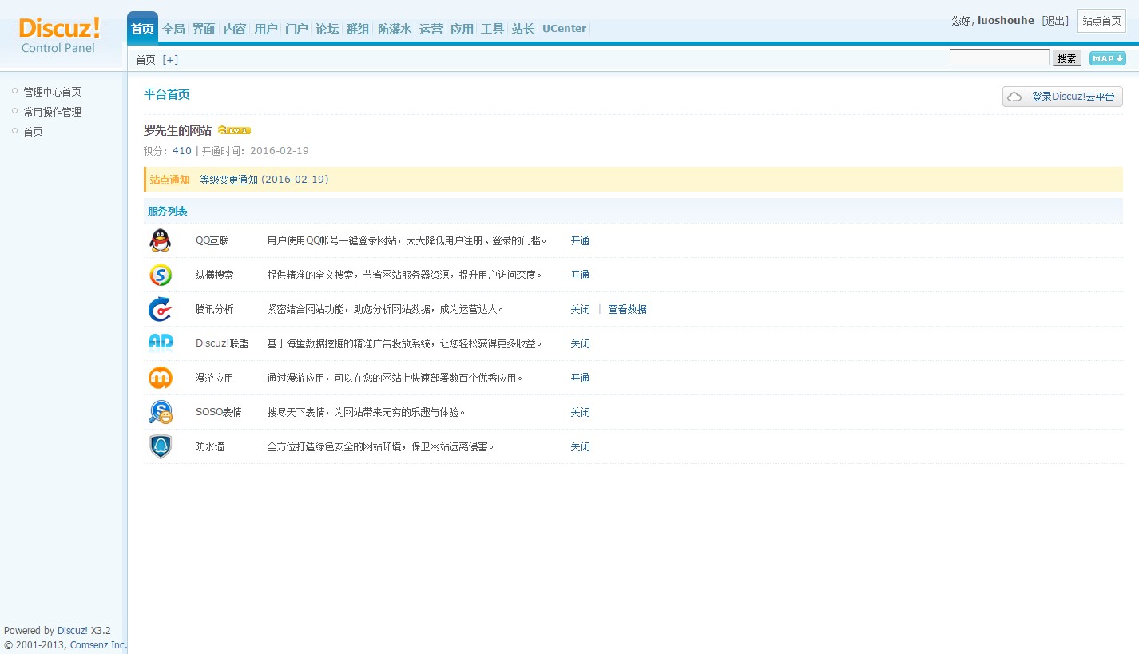This screenshot has height=654, width=1139.
Task: Click the SOSO表情 service name
Action: click(x=219, y=412)
